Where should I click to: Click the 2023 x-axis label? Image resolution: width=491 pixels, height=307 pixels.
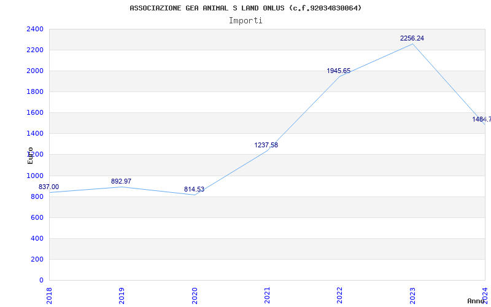pyautogui.click(x=412, y=296)
